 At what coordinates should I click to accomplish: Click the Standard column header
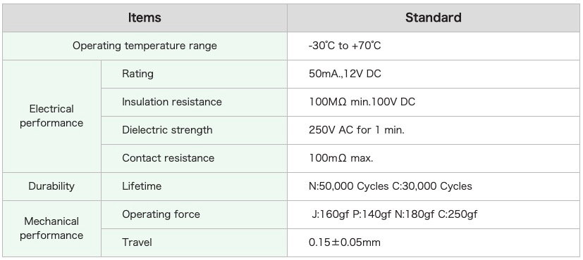tap(433, 18)
